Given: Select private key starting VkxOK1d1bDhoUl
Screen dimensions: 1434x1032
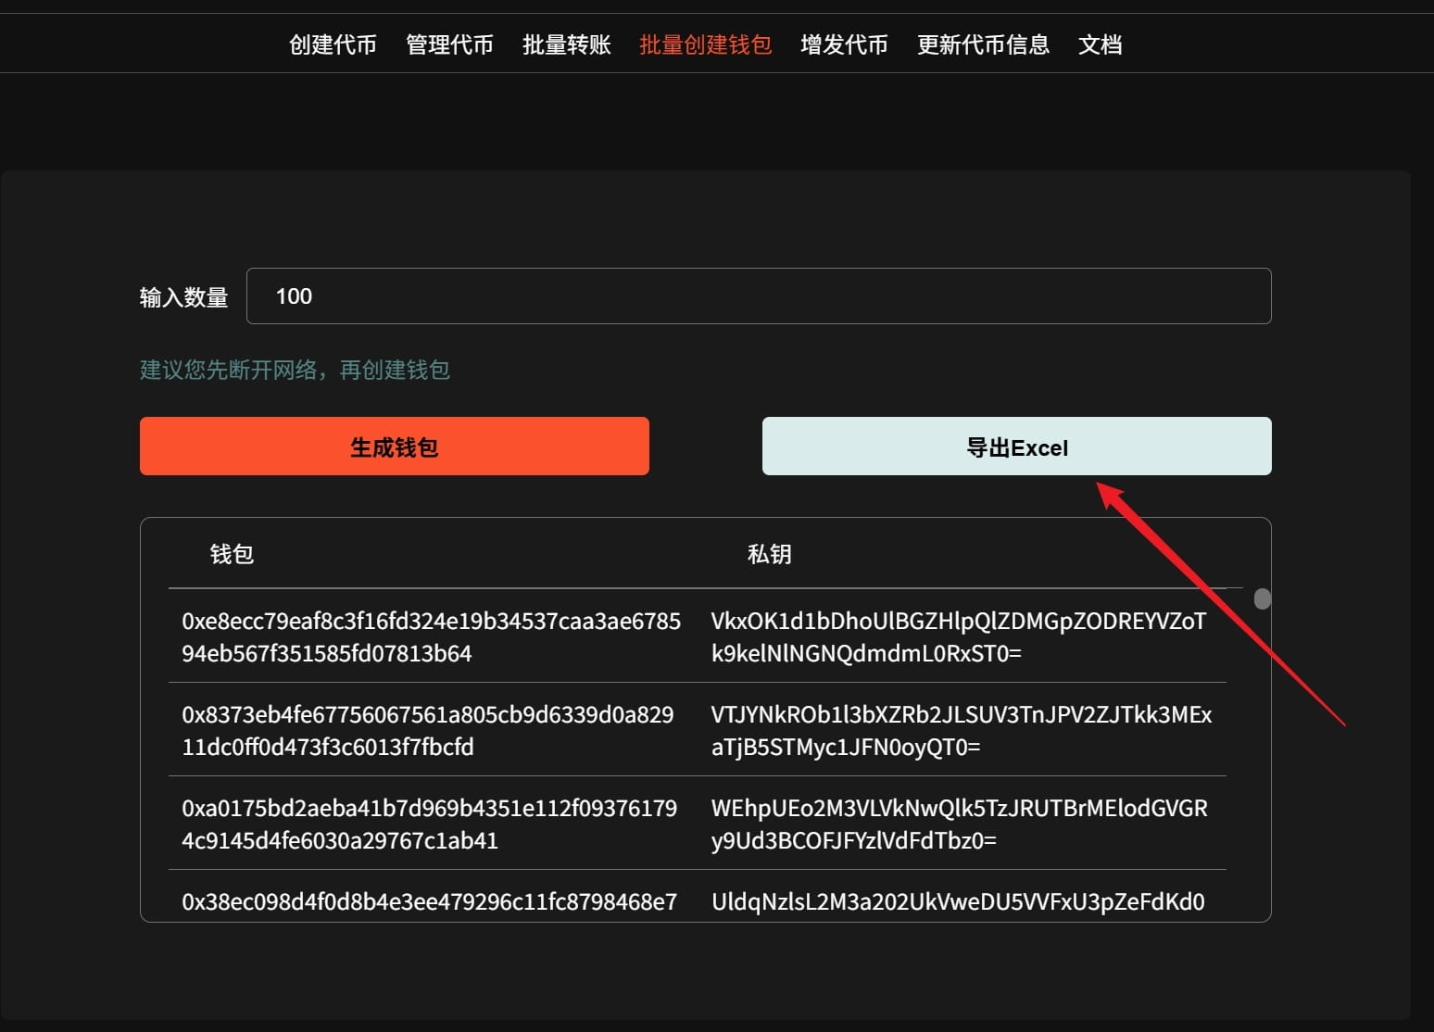Looking at the screenshot, I should pos(959,636).
